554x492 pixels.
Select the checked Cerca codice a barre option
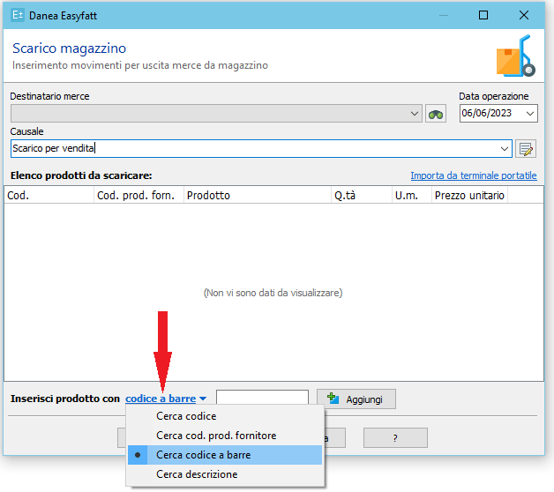(203, 455)
